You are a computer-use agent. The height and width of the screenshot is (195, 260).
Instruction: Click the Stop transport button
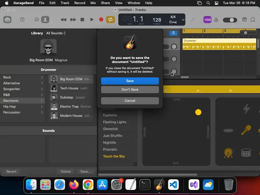[x=82, y=20]
